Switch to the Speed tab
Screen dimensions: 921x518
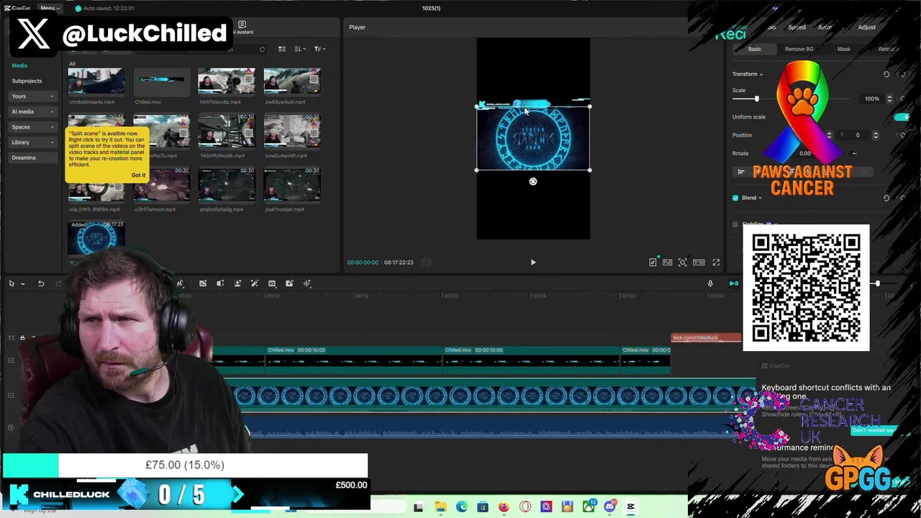pyautogui.click(x=797, y=27)
